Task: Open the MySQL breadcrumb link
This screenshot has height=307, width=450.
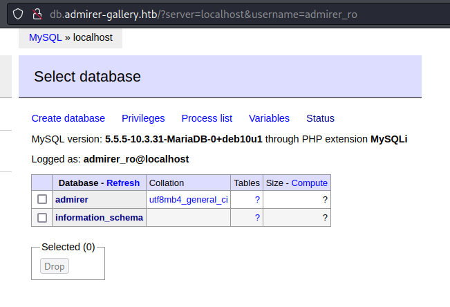Action: [45, 37]
